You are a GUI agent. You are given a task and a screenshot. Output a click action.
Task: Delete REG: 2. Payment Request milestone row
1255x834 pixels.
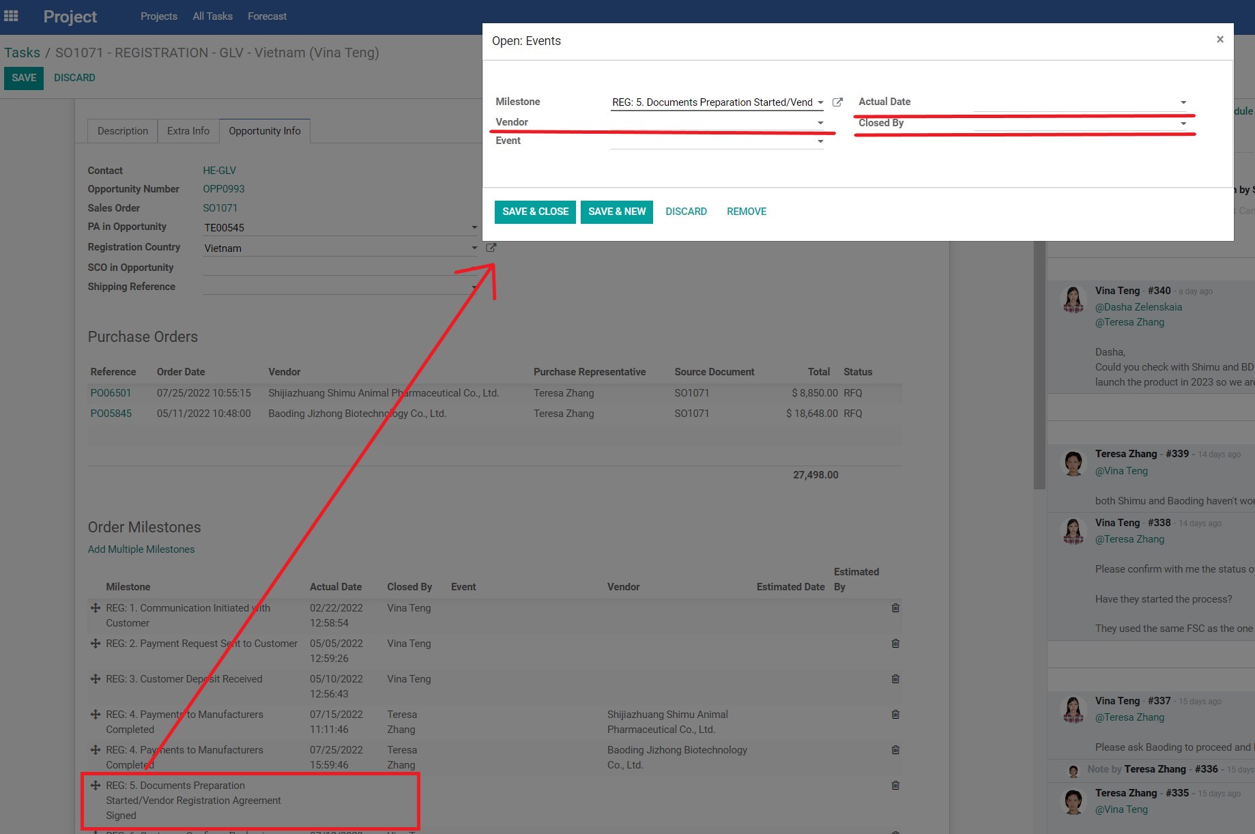click(895, 643)
